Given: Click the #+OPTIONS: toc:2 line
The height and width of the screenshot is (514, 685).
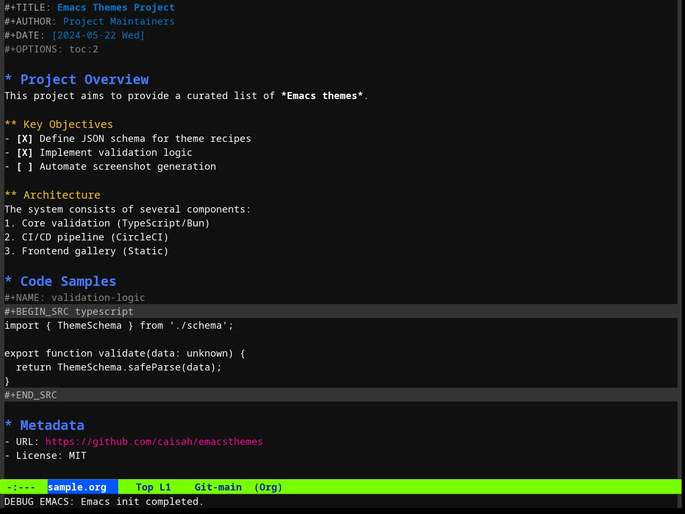Looking at the screenshot, I should coord(51,49).
